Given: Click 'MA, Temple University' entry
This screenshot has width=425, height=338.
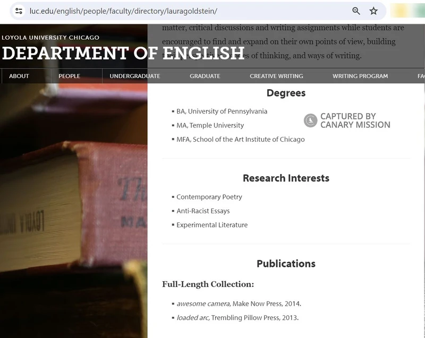Looking at the screenshot, I should pyautogui.click(x=210, y=125).
